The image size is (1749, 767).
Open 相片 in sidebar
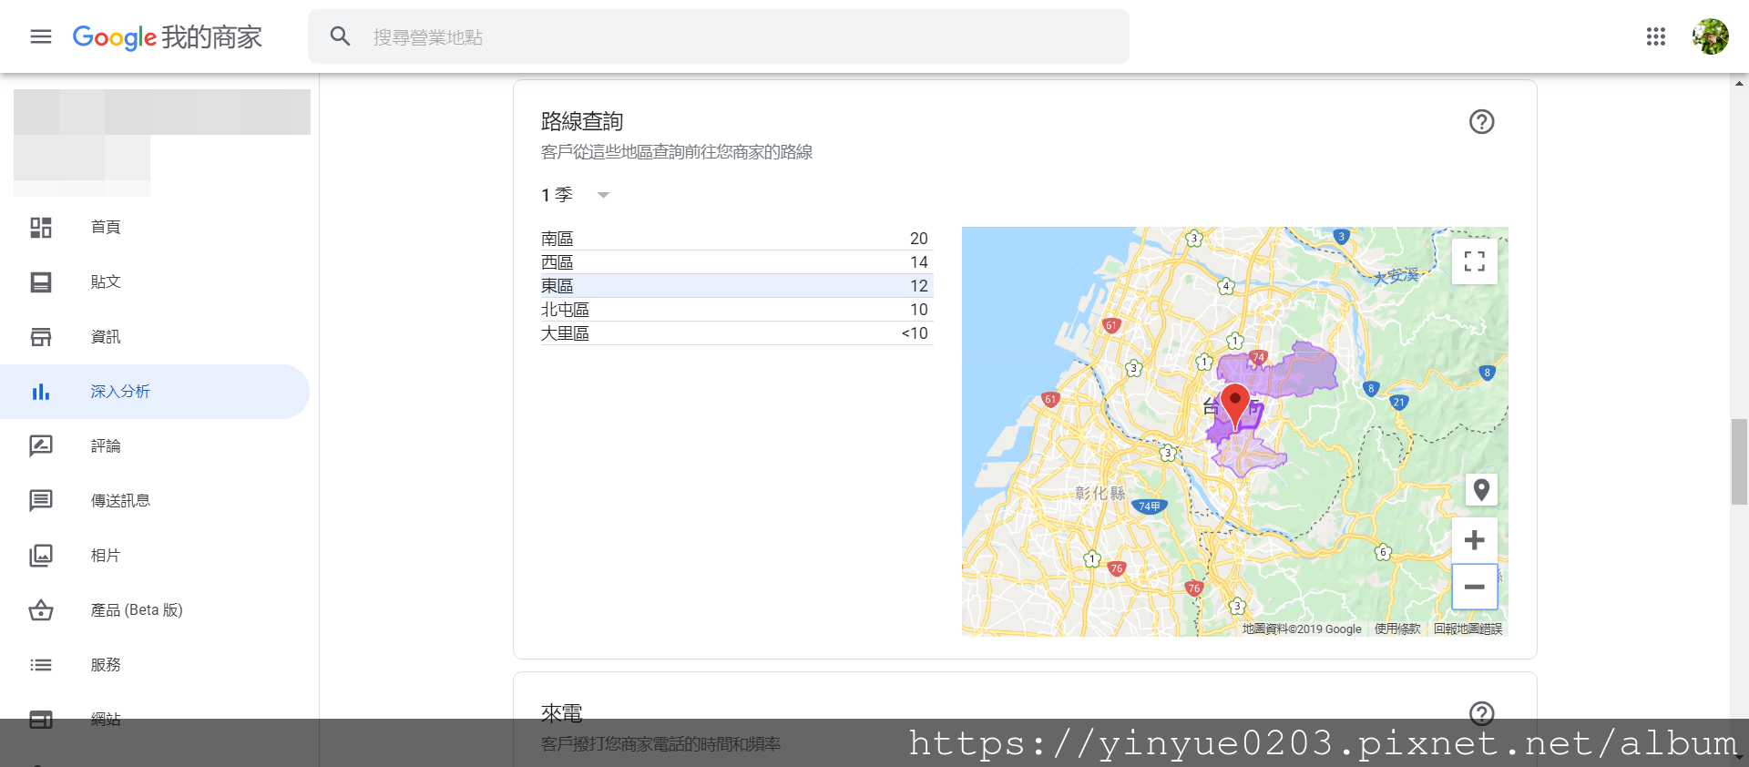click(x=106, y=555)
